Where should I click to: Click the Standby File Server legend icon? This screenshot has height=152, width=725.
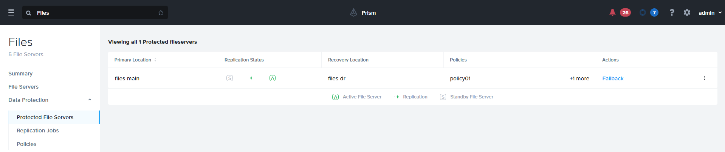(x=443, y=97)
